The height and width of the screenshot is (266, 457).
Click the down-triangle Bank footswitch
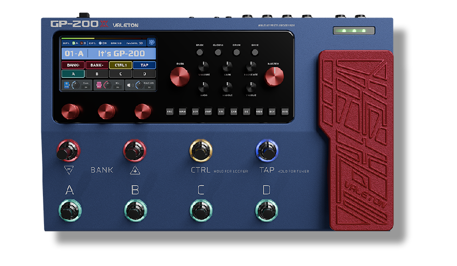click(x=68, y=151)
